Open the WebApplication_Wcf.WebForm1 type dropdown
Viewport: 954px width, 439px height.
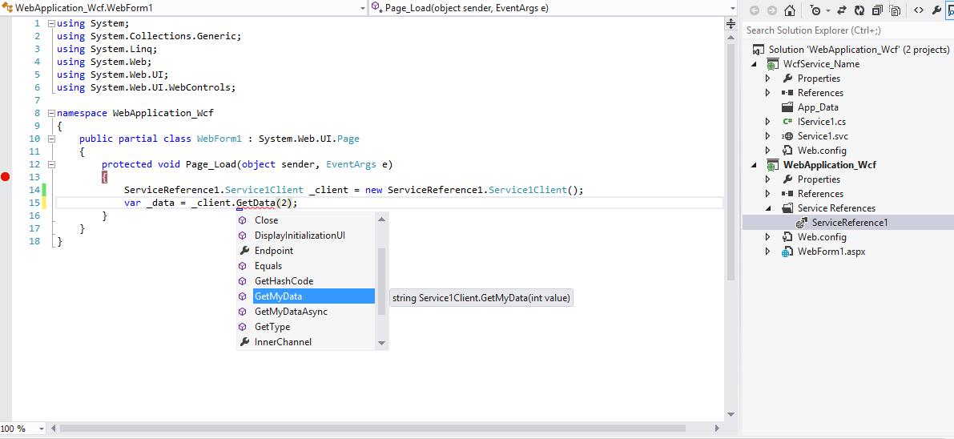(x=363, y=8)
